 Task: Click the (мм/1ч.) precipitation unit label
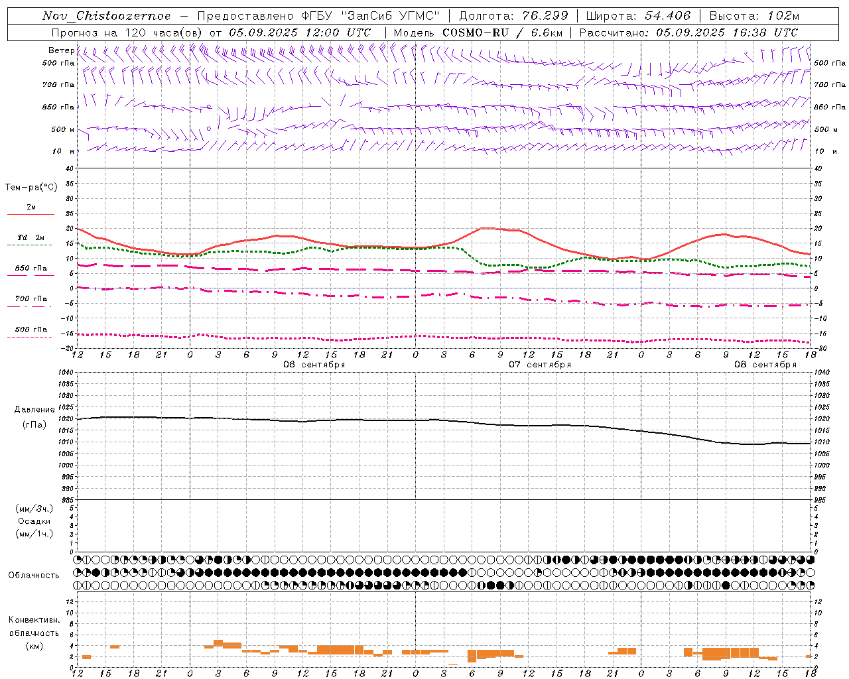[x=34, y=534]
